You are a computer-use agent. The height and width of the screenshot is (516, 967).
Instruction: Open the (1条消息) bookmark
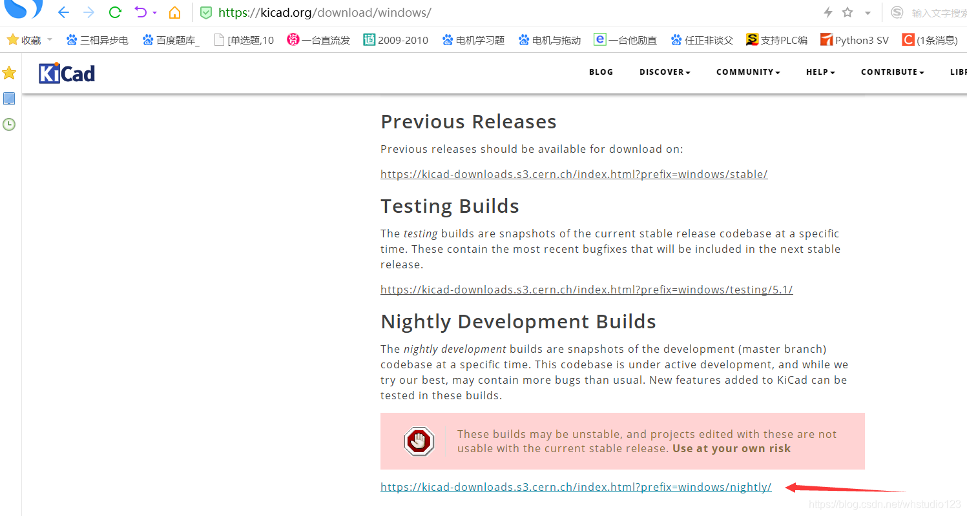click(x=930, y=40)
